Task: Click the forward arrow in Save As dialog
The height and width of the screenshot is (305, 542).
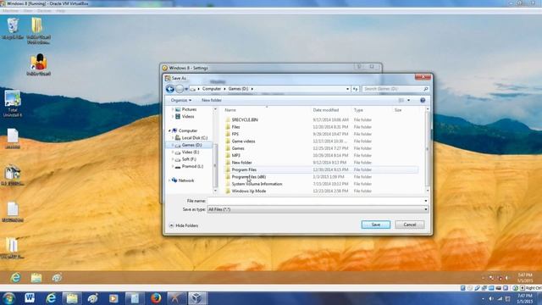Action: (179, 89)
